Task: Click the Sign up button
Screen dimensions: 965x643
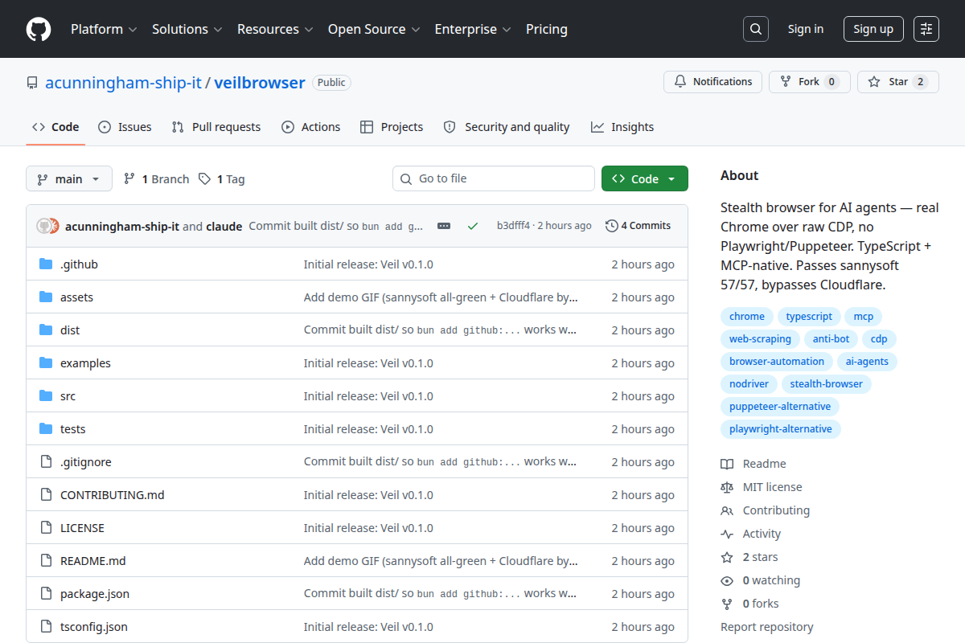Action: point(873,29)
